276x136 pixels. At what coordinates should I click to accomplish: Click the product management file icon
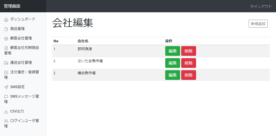[6, 29]
